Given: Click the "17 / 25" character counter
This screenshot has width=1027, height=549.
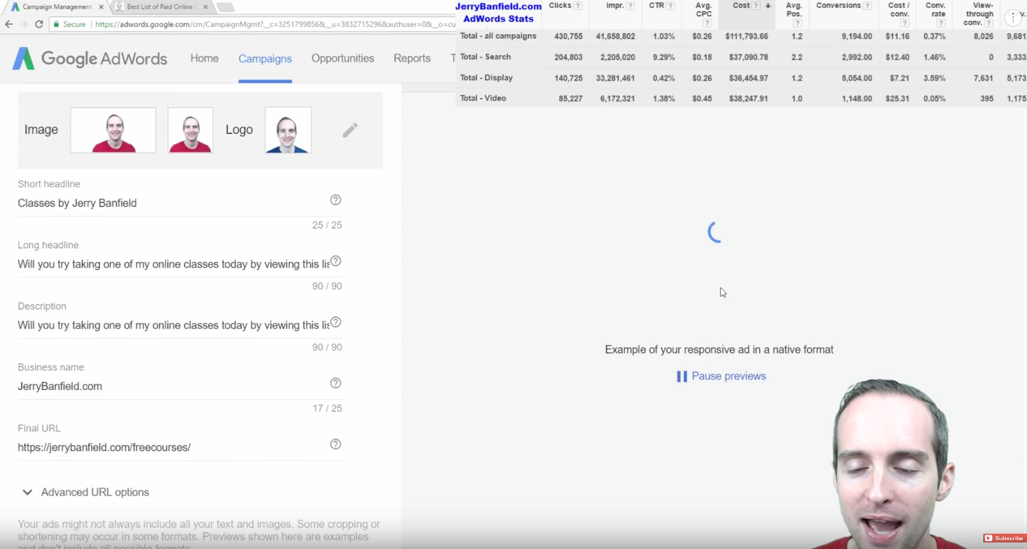Looking at the screenshot, I should click(327, 408).
